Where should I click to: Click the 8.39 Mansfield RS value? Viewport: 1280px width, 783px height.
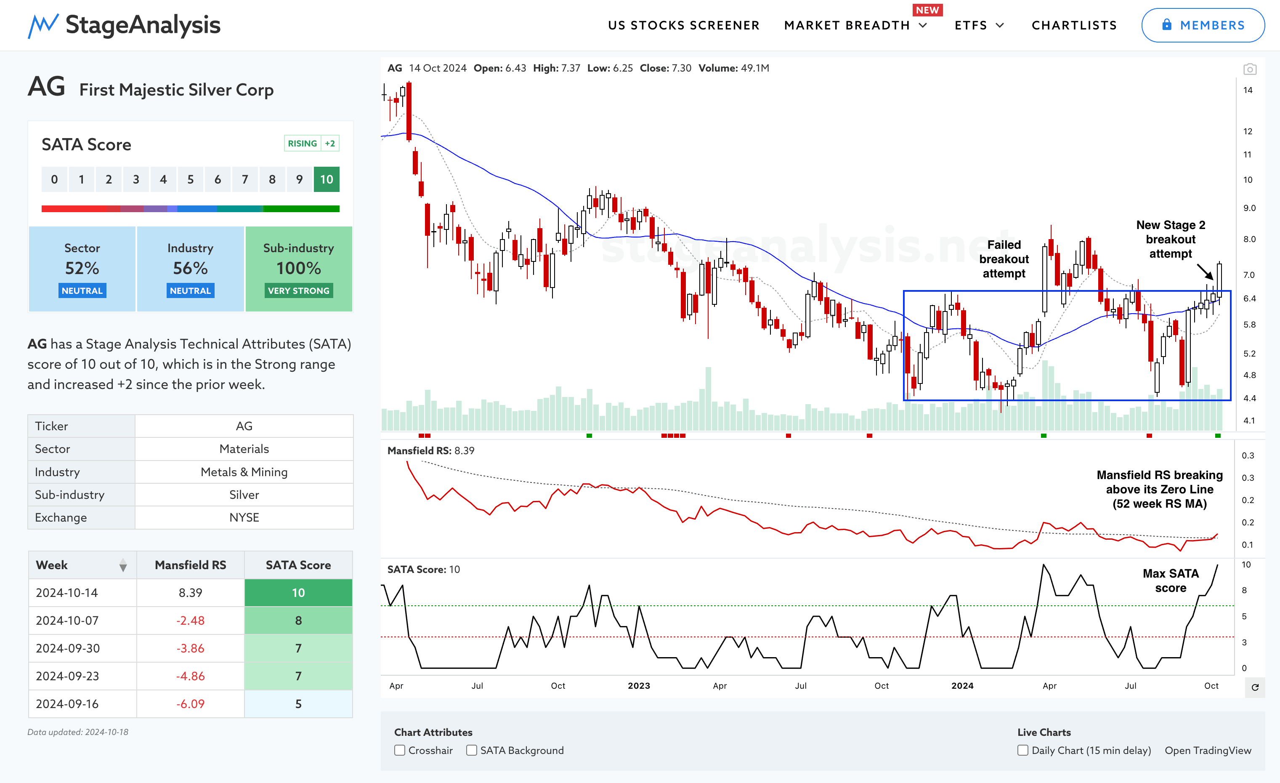[190, 593]
